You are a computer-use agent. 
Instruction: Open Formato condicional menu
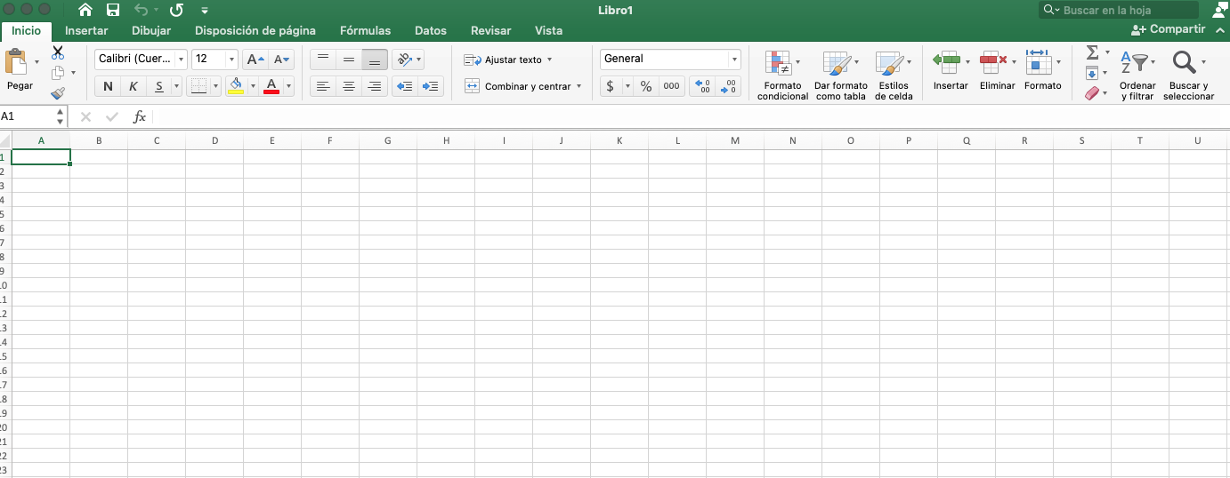tap(782, 75)
